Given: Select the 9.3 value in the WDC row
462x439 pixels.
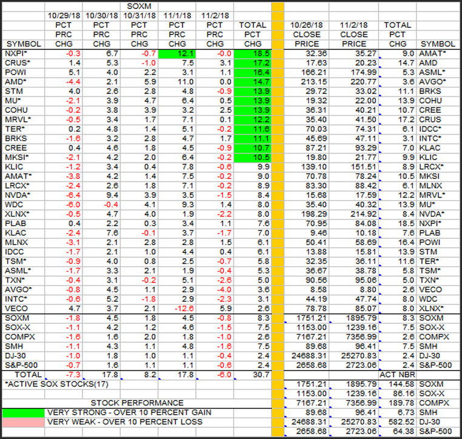Looking at the screenshot, I should click(188, 204).
